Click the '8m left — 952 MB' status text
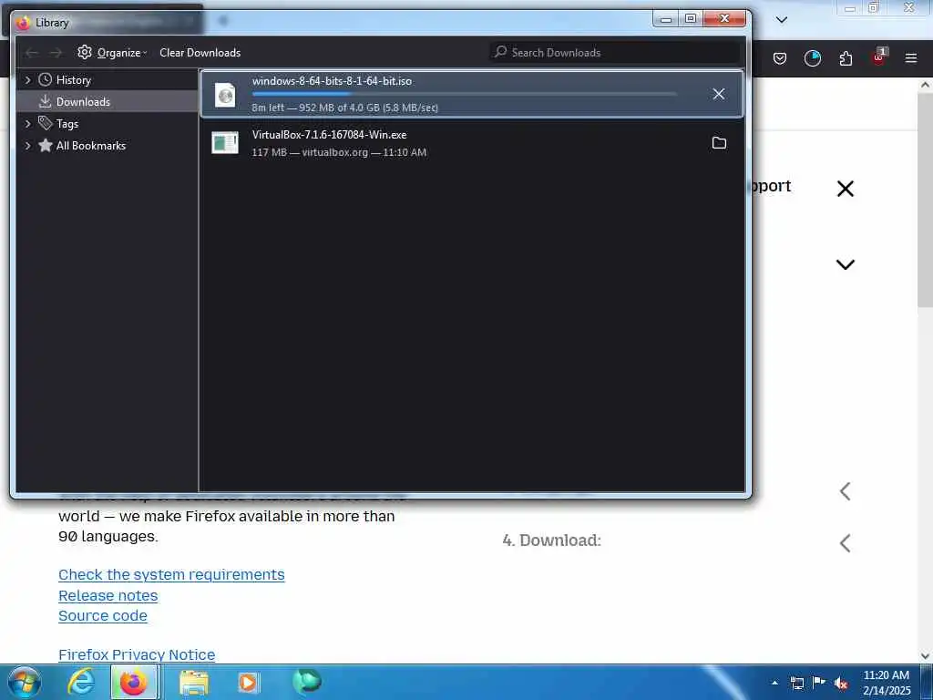The image size is (933, 700). [344, 108]
